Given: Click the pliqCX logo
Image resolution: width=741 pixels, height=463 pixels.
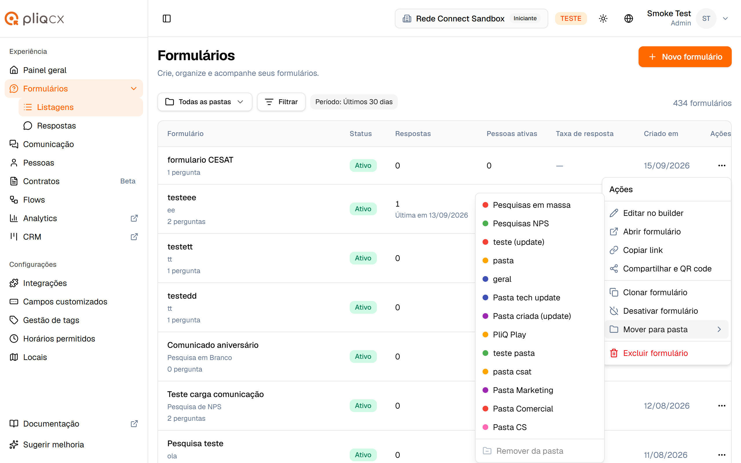Looking at the screenshot, I should pos(34,18).
